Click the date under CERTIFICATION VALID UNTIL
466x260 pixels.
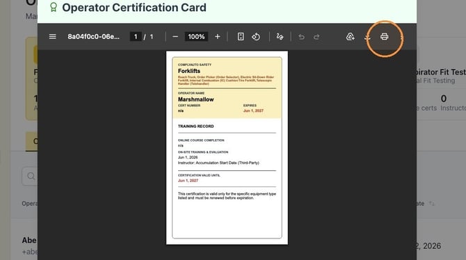click(188, 180)
